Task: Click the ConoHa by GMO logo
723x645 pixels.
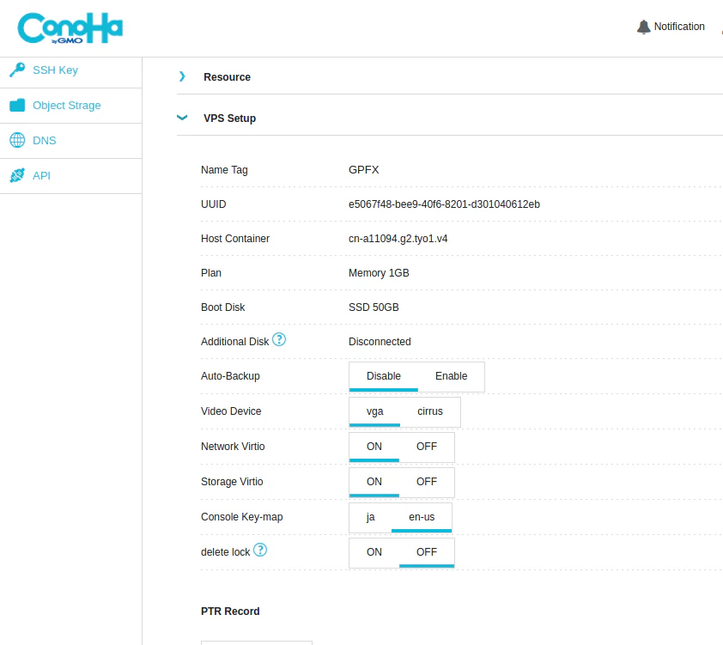Action: click(x=70, y=28)
